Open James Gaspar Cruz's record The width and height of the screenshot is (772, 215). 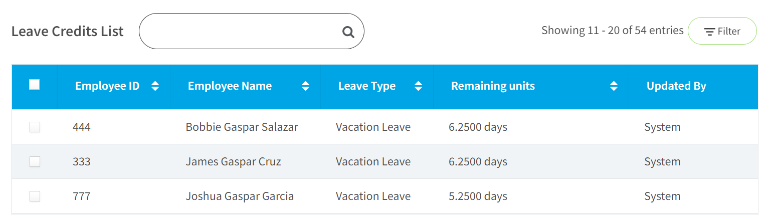click(233, 162)
